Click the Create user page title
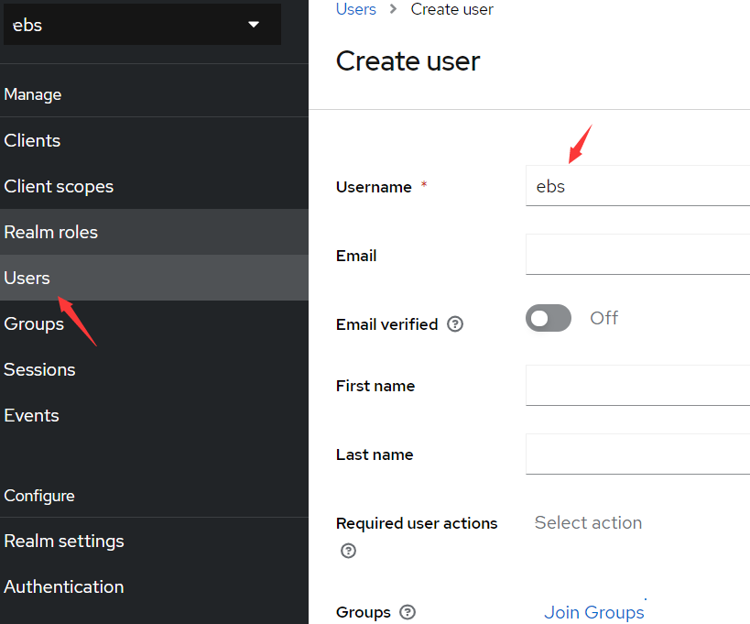This screenshot has width=750, height=624. point(408,61)
